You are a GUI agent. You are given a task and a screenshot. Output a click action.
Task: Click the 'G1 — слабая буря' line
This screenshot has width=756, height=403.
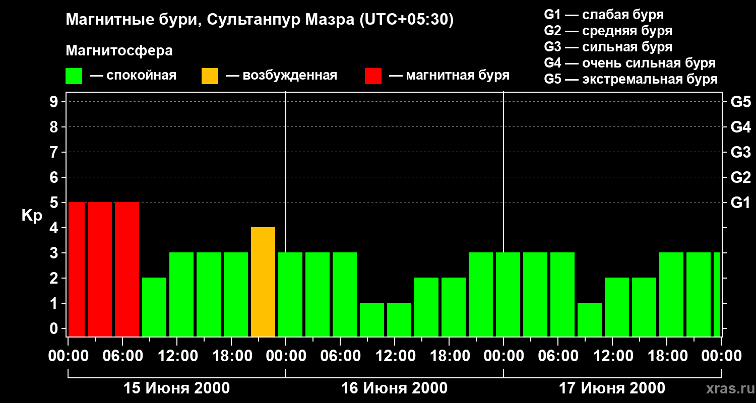tap(604, 15)
